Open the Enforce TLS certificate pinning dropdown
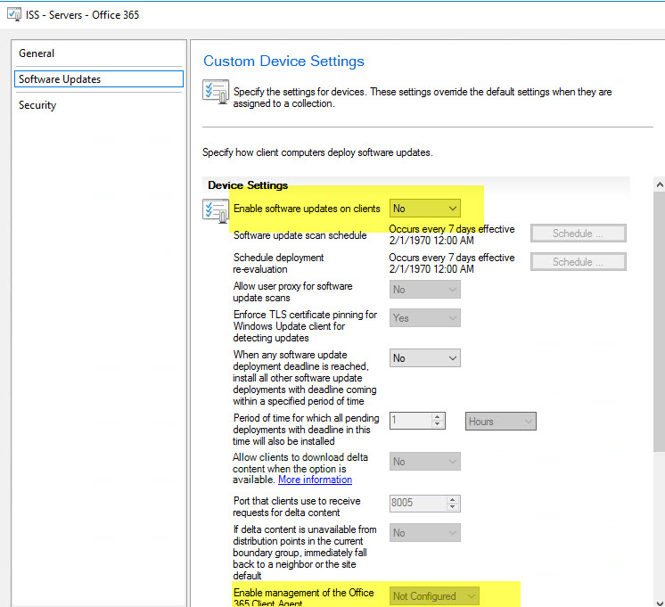This screenshot has width=665, height=607. click(424, 318)
